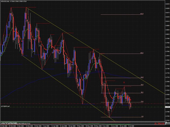Screen dimensions: 170x127
Task: Click the 9 May 2008 date marker
Action: click(x=80, y=126)
